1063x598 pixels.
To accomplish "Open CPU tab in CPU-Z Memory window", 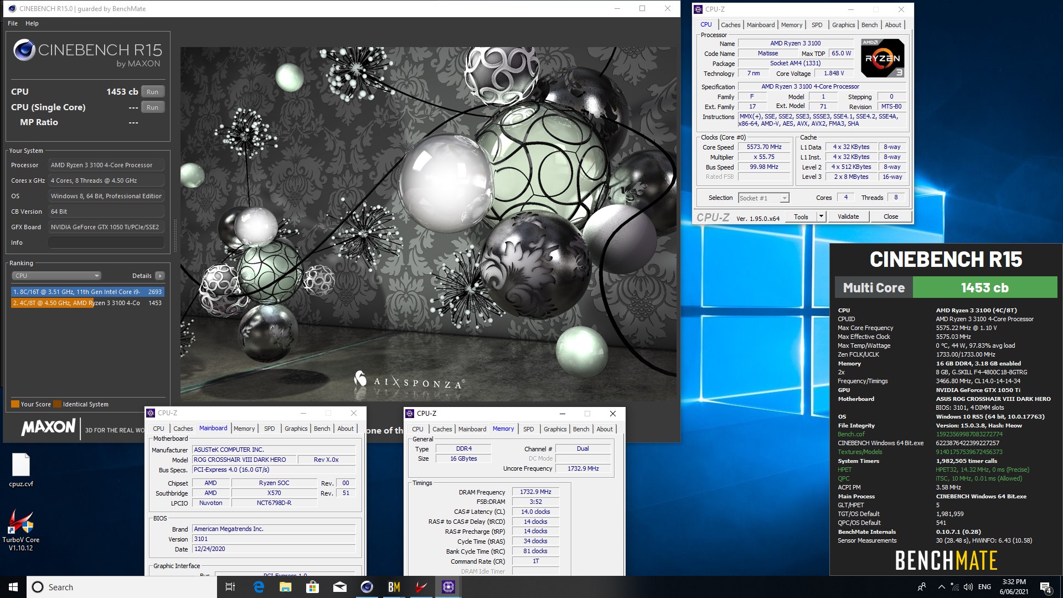I will [x=417, y=429].
